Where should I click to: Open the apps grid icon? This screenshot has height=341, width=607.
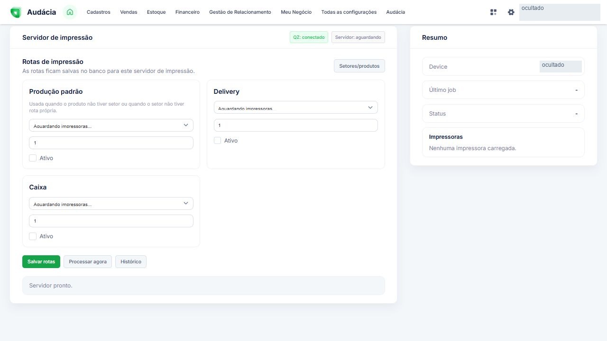tap(493, 12)
